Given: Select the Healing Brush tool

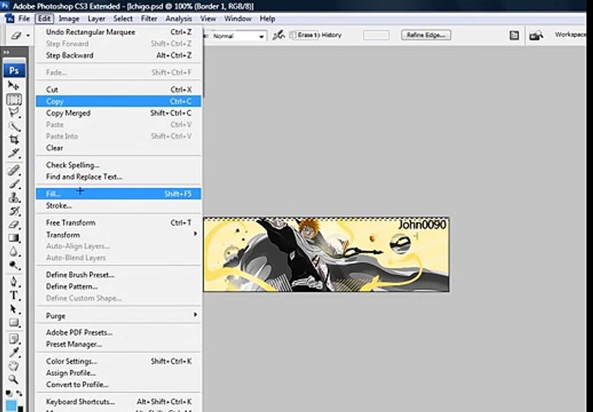Looking at the screenshot, I should click(14, 171).
